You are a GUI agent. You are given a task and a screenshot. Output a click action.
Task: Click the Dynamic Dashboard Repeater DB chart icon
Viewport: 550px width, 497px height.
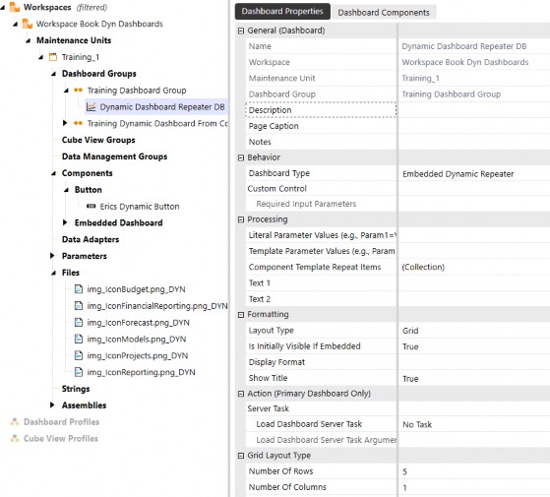tap(92, 107)
